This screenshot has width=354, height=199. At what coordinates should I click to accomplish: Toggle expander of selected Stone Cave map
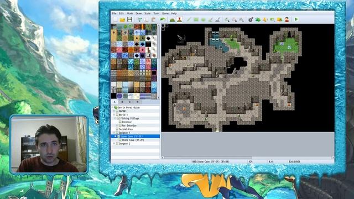[x=116, y=137]
